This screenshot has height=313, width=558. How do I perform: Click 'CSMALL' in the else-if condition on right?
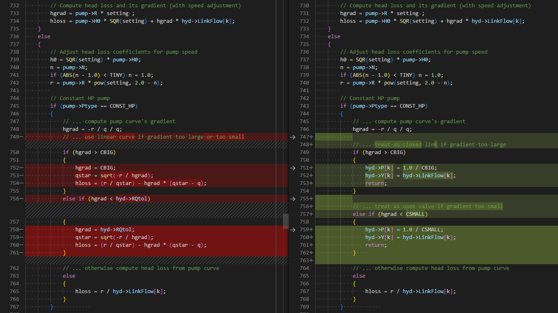coord(415,214)
